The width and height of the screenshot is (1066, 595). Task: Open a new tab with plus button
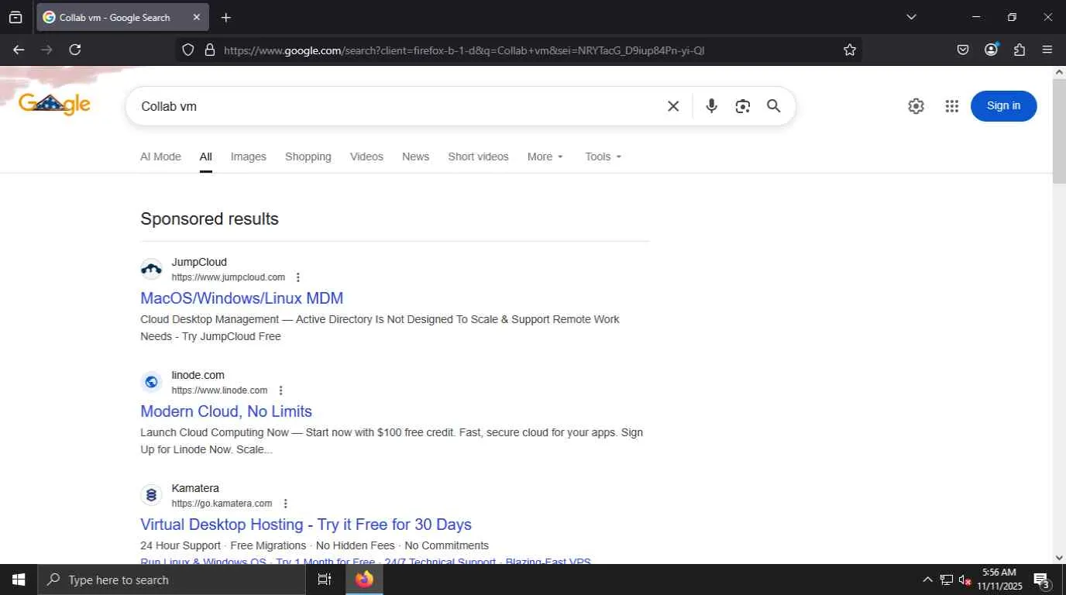(x=226, y=17)
